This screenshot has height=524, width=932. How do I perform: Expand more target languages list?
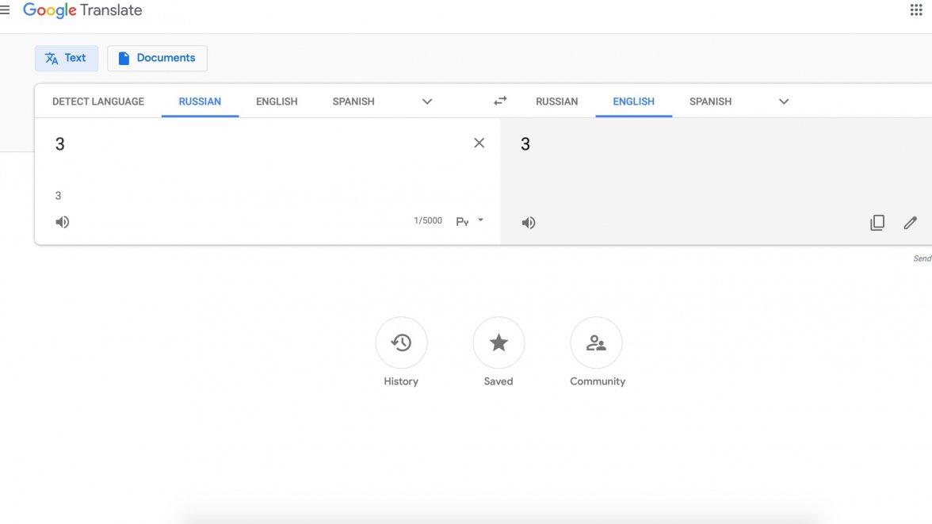click(784, 101)
